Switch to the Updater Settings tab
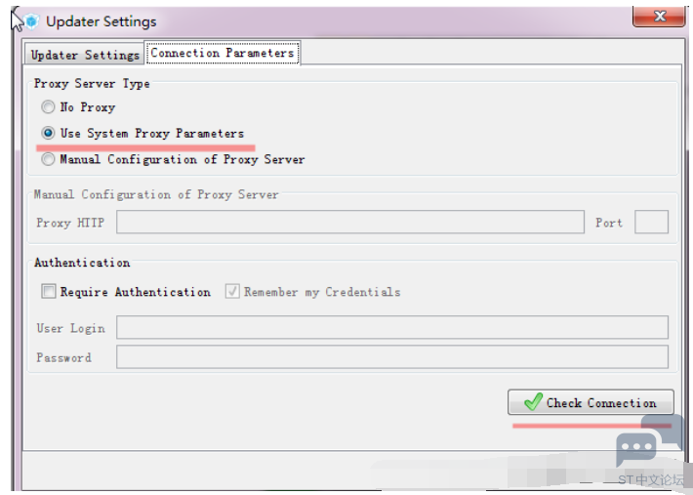This screenshot has width=693, height=495. coord(84,55)
